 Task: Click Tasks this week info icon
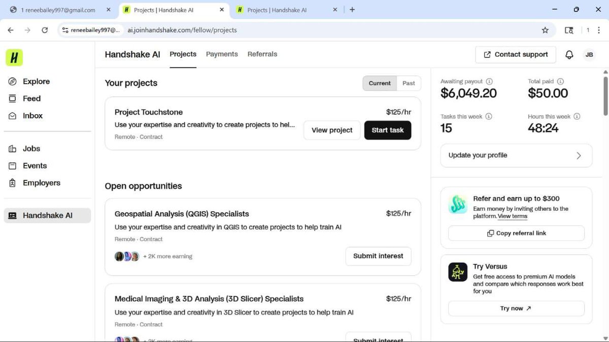click(489, 116)
